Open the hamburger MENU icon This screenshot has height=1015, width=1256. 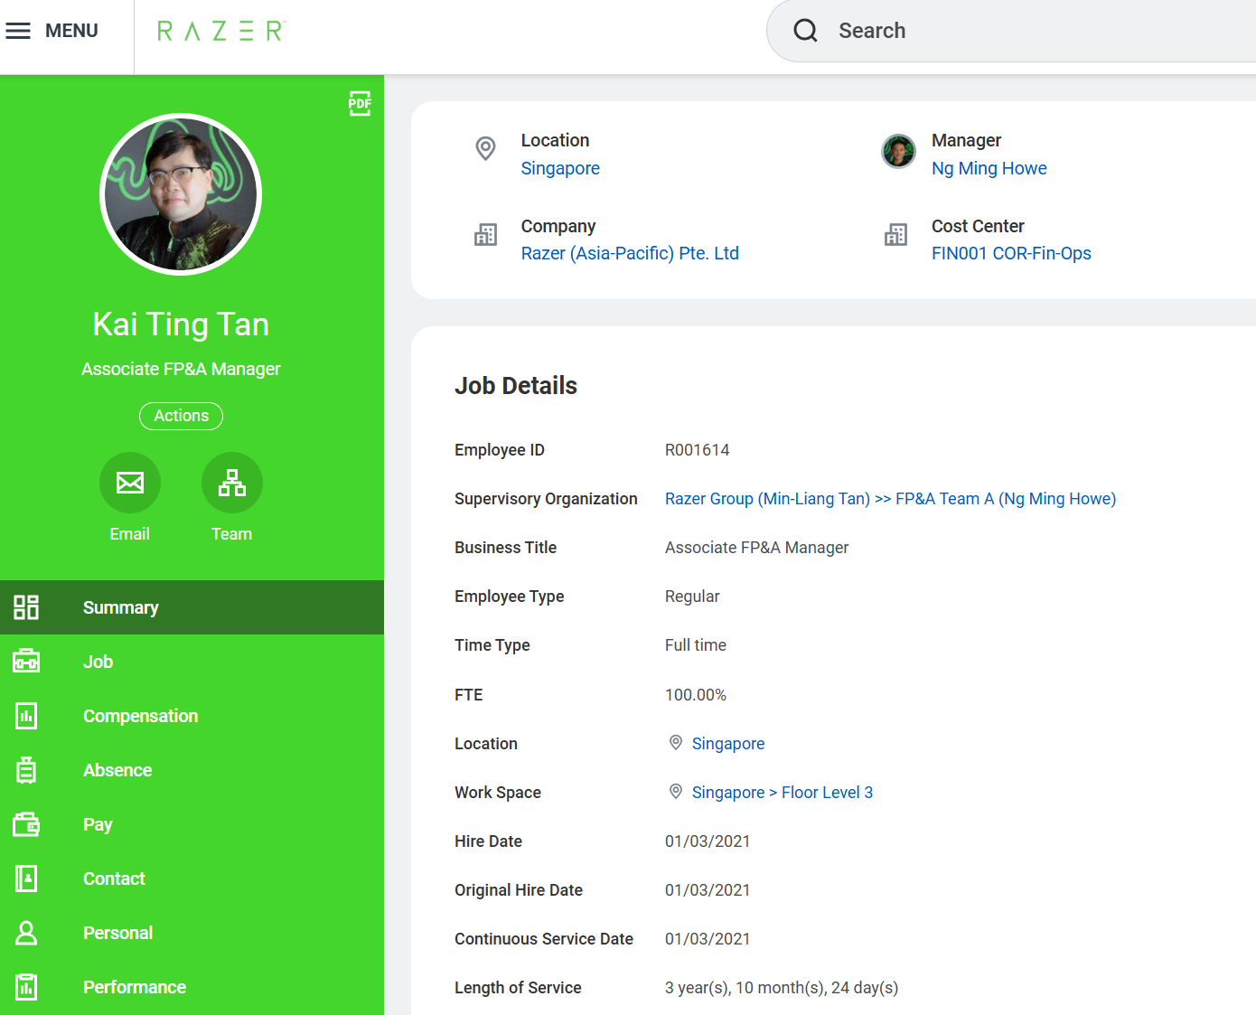18,31
